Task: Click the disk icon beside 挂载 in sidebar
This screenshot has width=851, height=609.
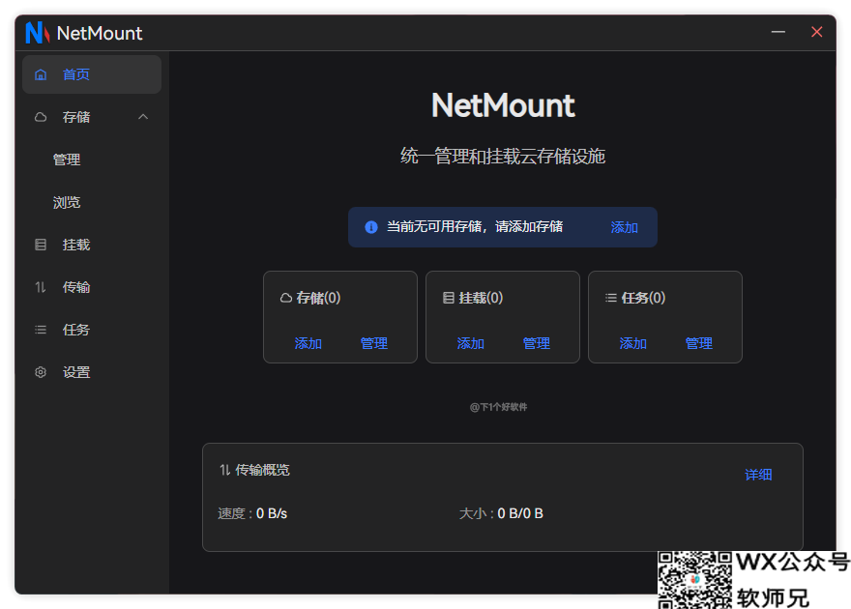Action: click(41, 245)
